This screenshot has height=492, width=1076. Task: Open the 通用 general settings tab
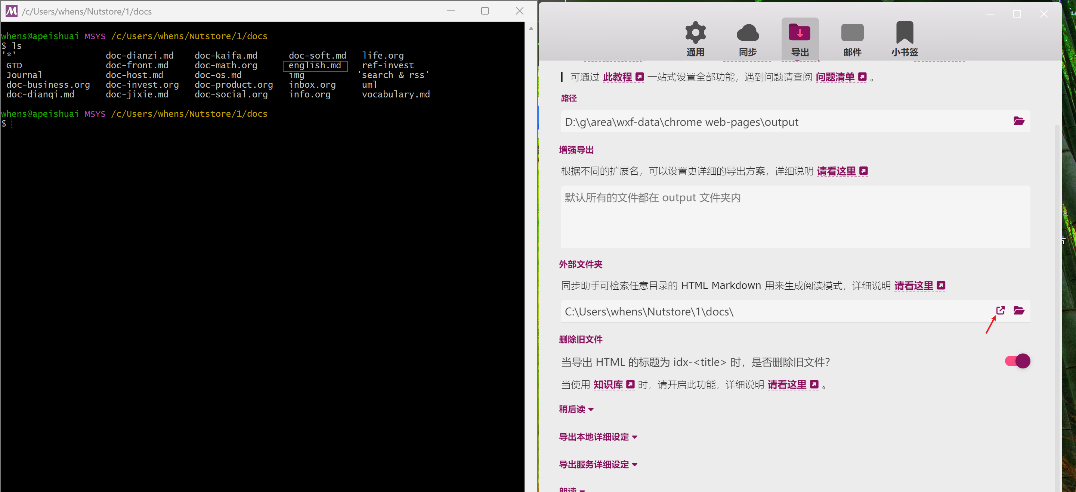tap(695, 39)
